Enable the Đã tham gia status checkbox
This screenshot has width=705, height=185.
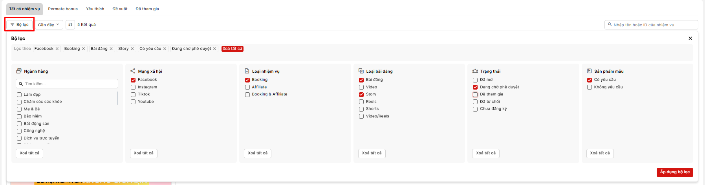click(x=475, y=94)
